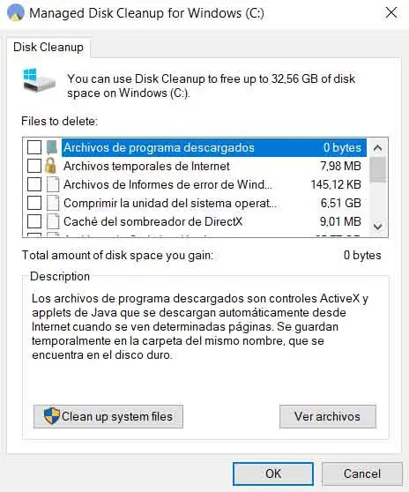Switch to the Disk Cleanup tab
The height and width of the screenshot is (492, 409).
pos(48,47)
